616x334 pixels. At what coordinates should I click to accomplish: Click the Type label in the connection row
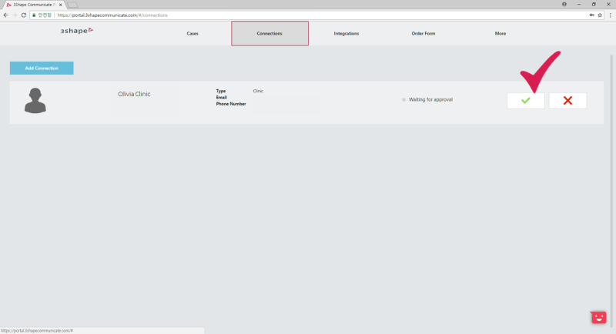[221, 91]
